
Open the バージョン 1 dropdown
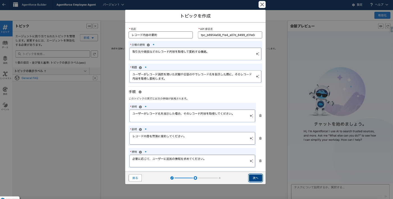(x=113, y=5)
